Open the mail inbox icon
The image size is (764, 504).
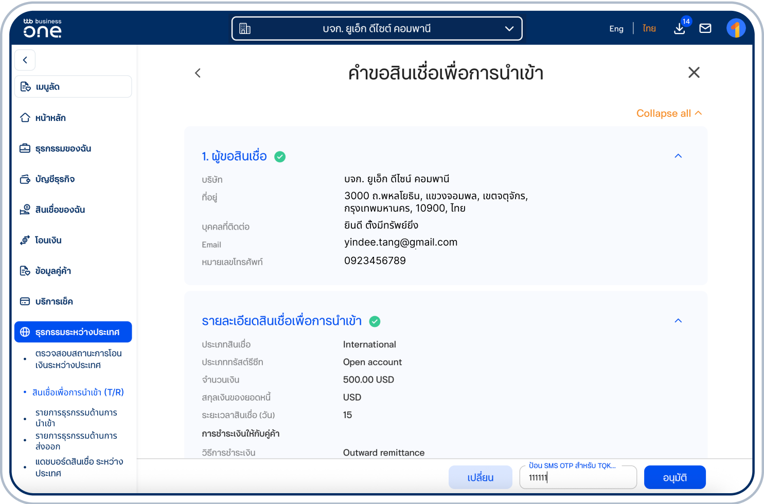pyautogui.click(x=705, y=28)
